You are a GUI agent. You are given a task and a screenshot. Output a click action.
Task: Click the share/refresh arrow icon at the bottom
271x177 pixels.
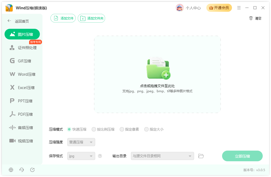32,170
